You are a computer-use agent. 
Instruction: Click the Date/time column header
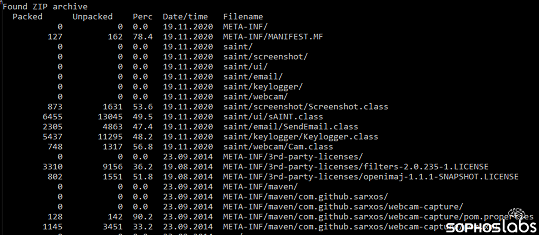click(x=185, y=17)
